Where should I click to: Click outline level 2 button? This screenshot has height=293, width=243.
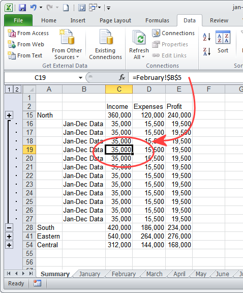click(x=17, y=90)
